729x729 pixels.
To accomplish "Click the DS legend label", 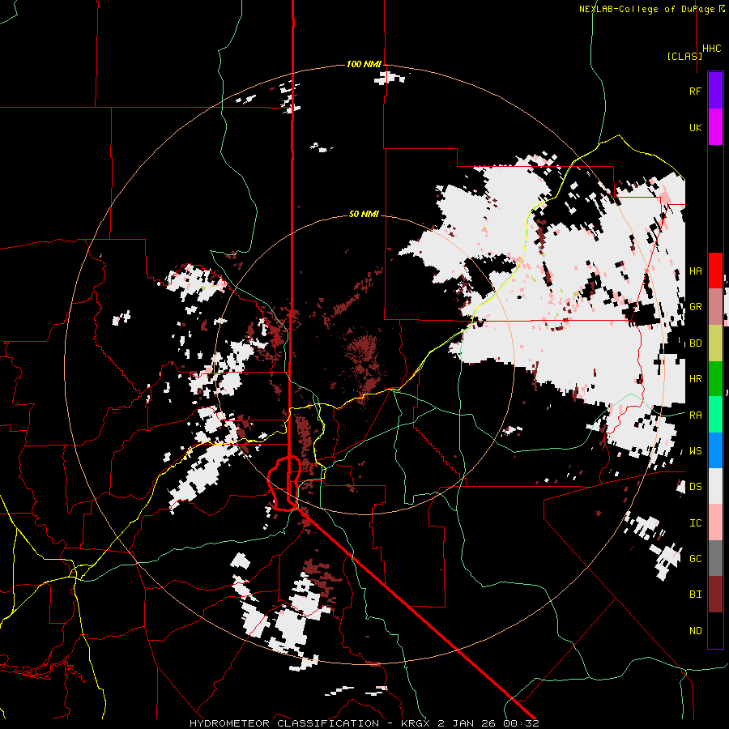I will click(695, 487).
